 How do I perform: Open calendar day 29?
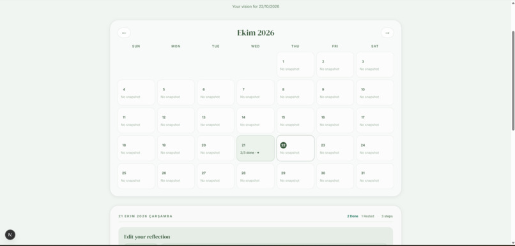(295, 176)
